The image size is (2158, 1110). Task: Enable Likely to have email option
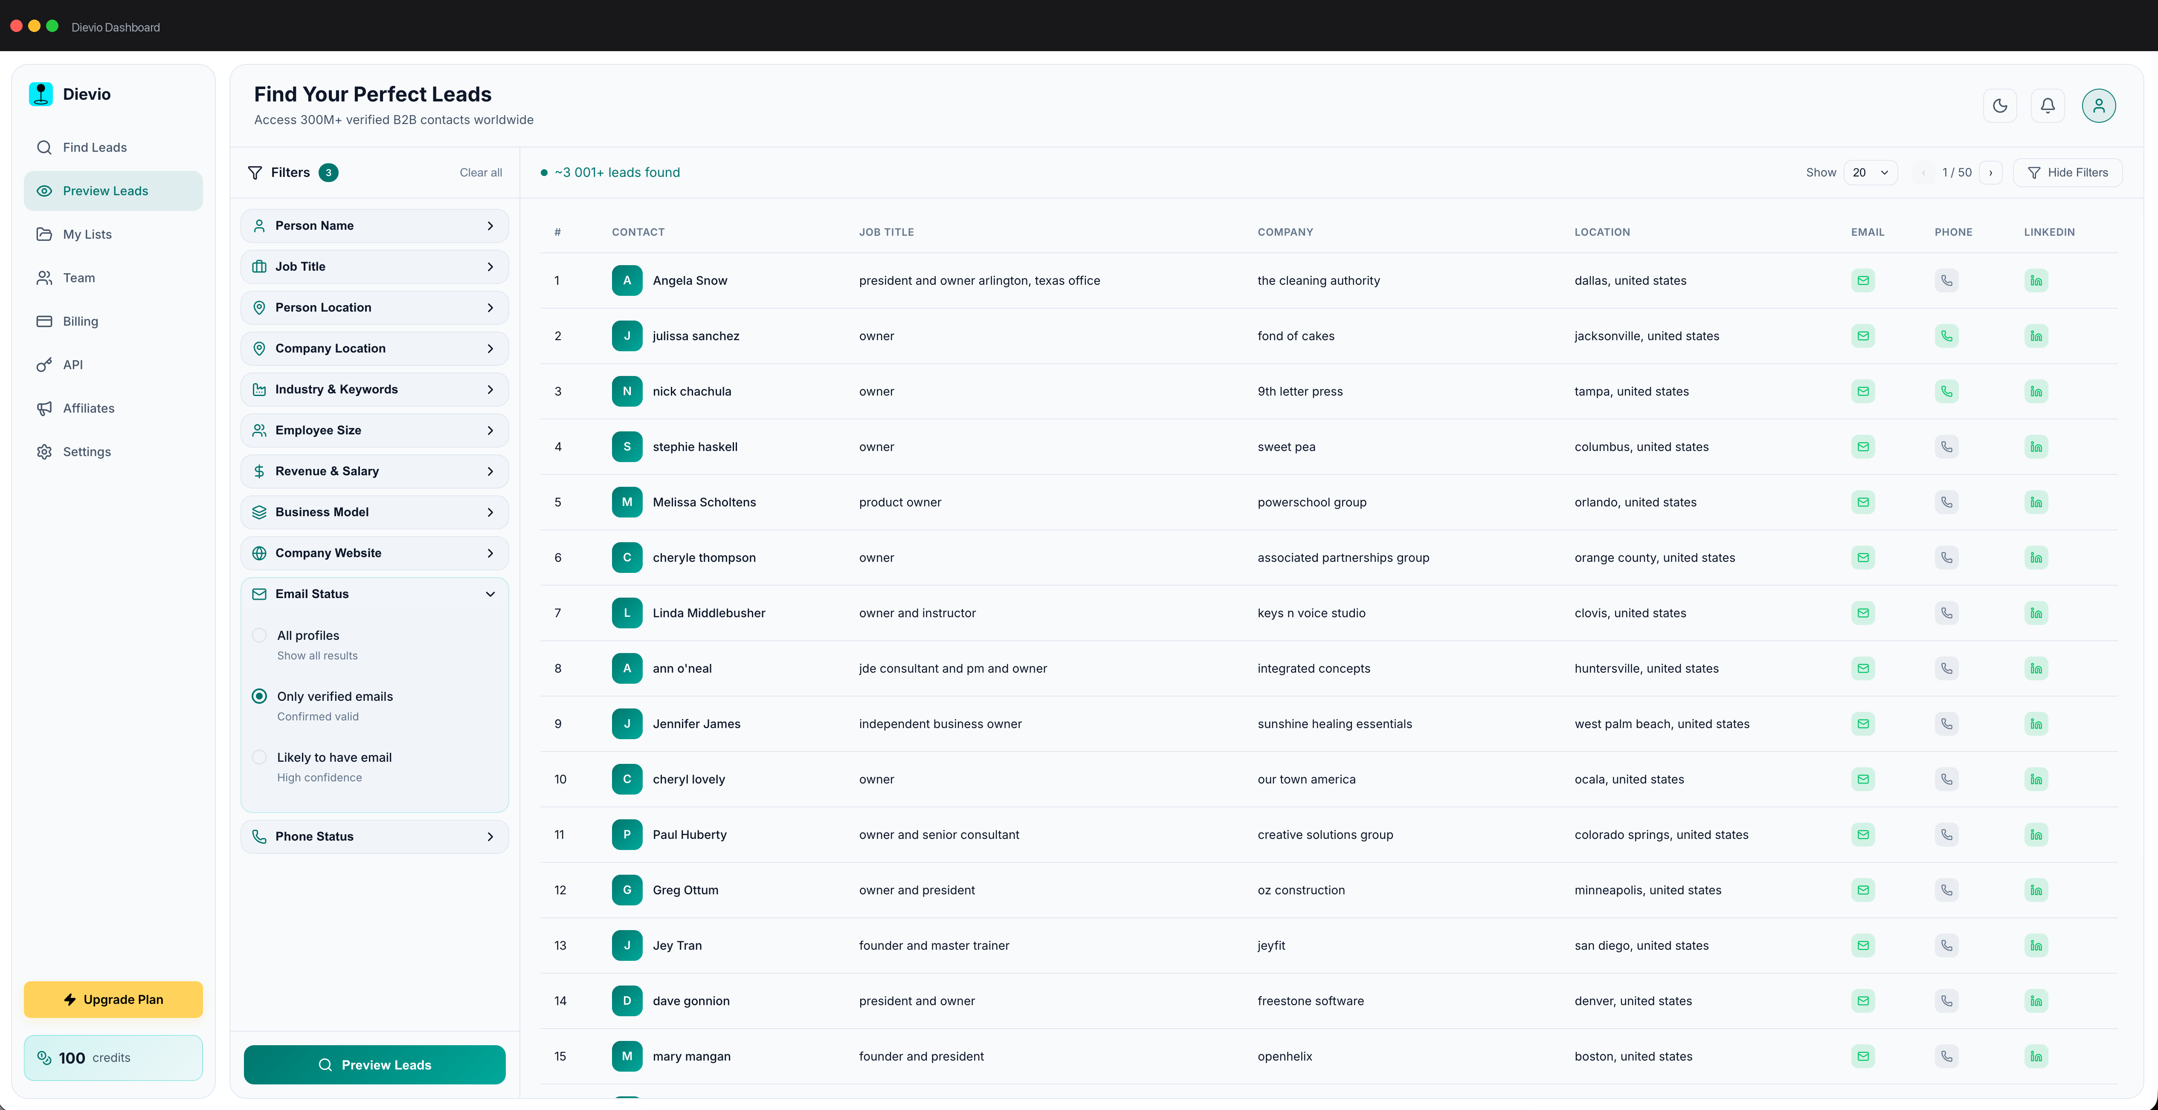(x=260, y=757)
